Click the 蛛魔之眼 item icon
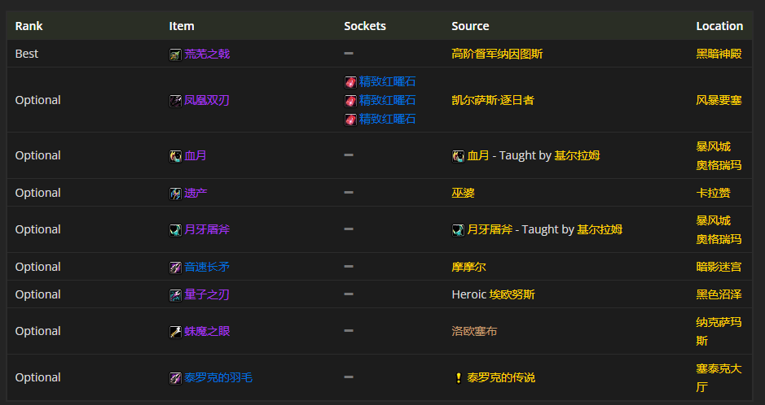 coord(175,332)
